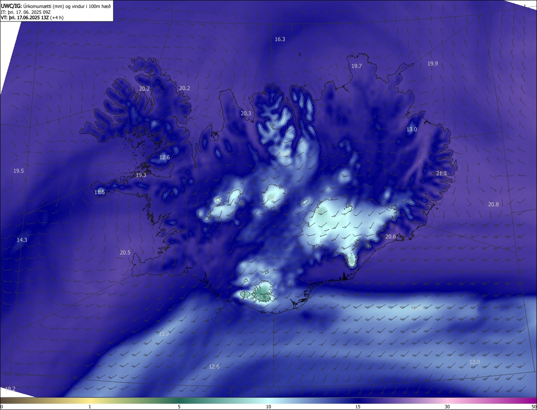This screenshot has width=537, height=410.
Task: Click the 20.8 value over the eastern sea
Action: point(493,204)
